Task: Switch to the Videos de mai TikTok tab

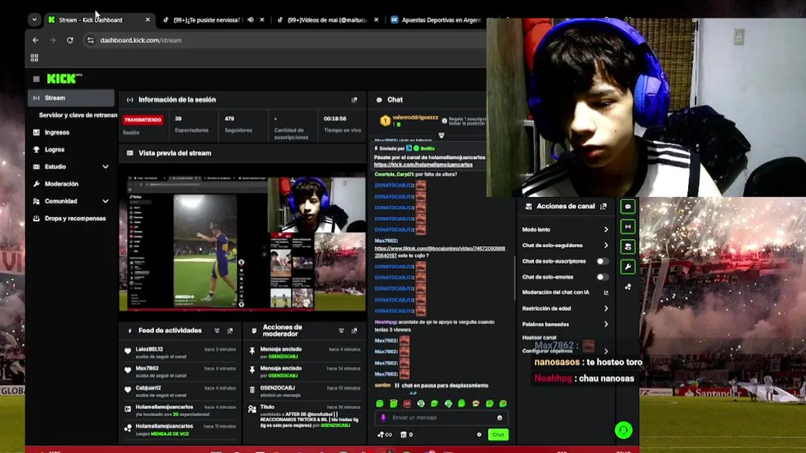Action: [x=327, y=20]
